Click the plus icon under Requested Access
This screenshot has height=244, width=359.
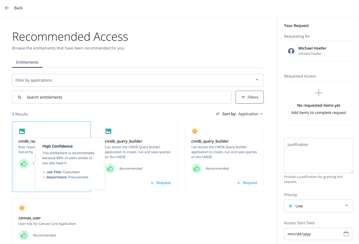(319, 93)
